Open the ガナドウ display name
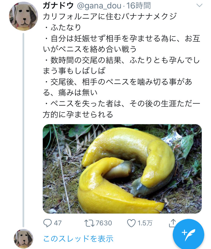Screen dimensions: 211x249 (59, 5)
